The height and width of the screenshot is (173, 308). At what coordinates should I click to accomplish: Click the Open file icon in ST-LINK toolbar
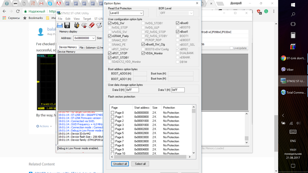(60, 25)
